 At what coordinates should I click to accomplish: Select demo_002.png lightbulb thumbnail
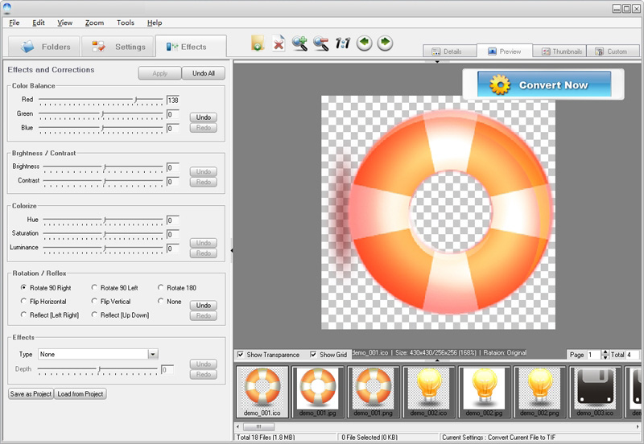(x=539, y=392)
